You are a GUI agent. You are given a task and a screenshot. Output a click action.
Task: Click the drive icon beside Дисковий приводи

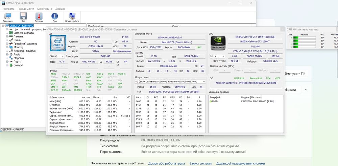coord(11,51)
